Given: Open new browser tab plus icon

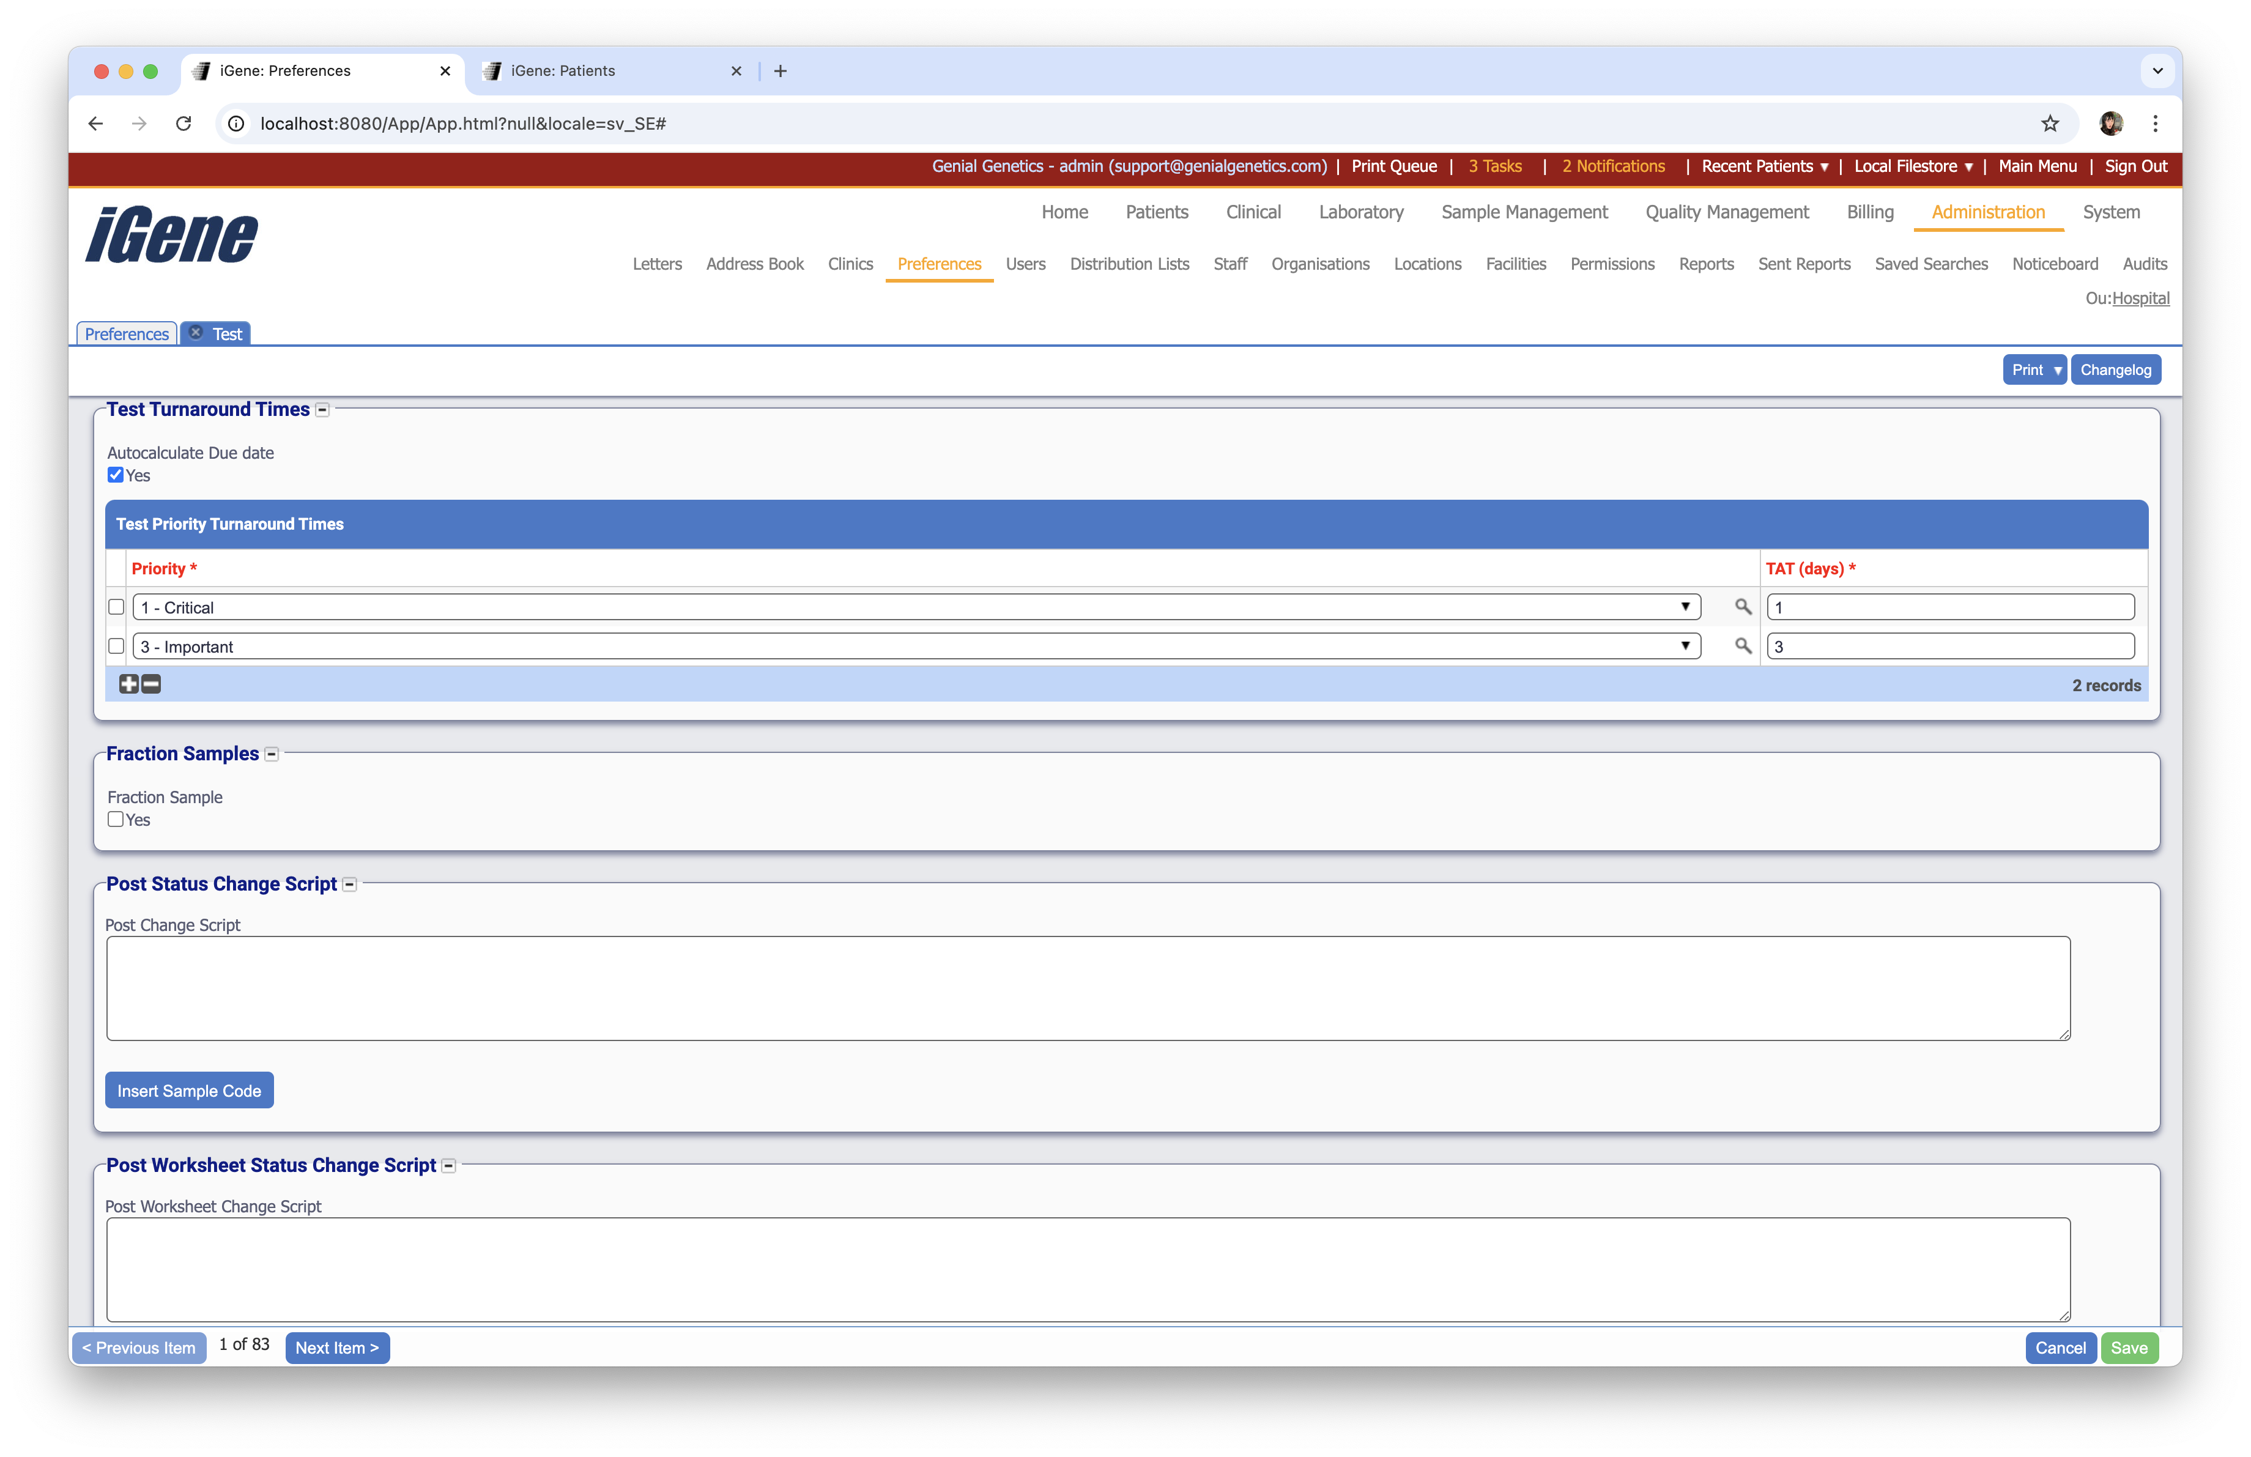Looking at the screenshot, I should pos(781,71).
